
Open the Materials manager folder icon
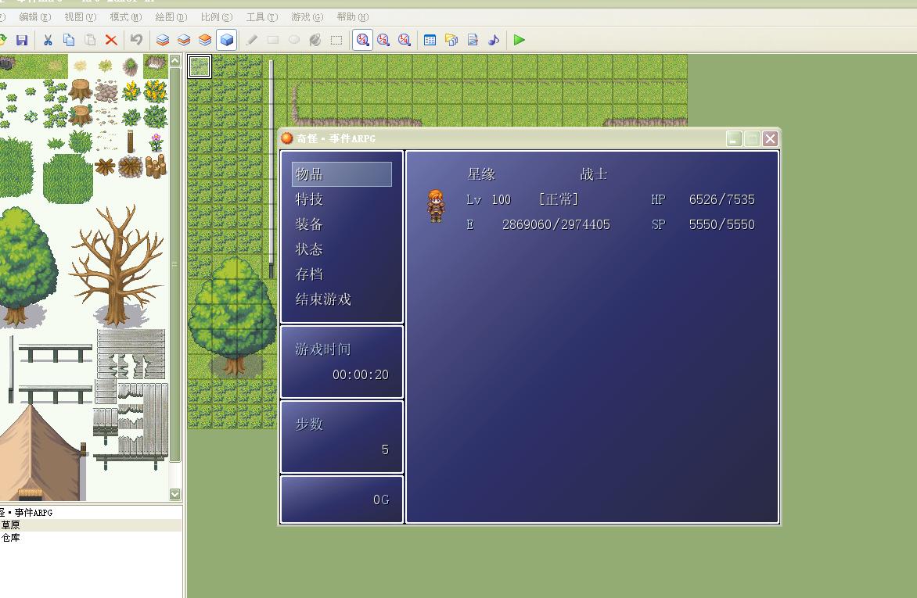click(451, 40)
